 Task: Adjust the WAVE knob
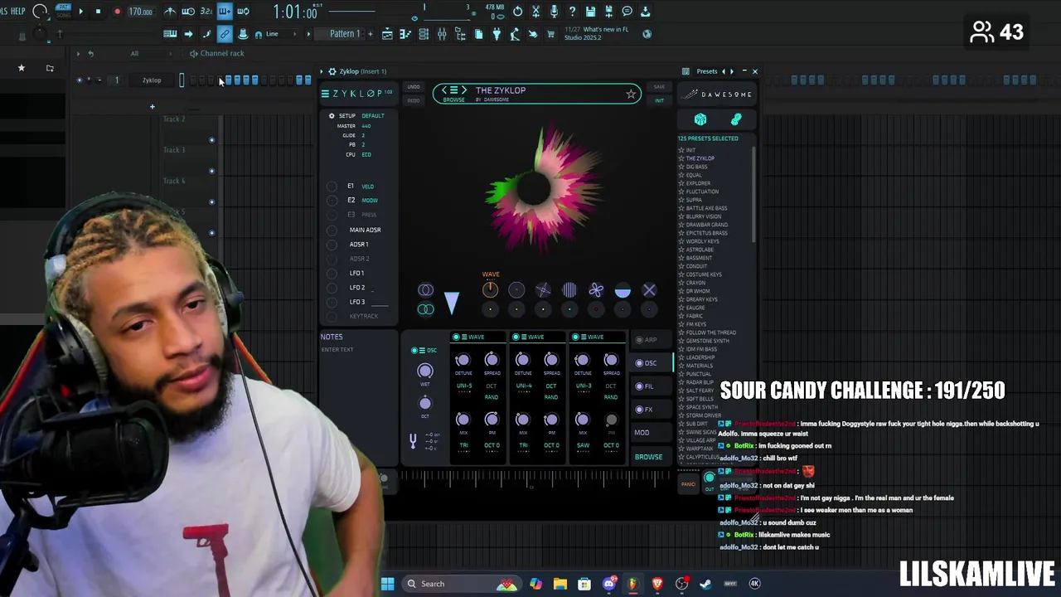point(490,289)
